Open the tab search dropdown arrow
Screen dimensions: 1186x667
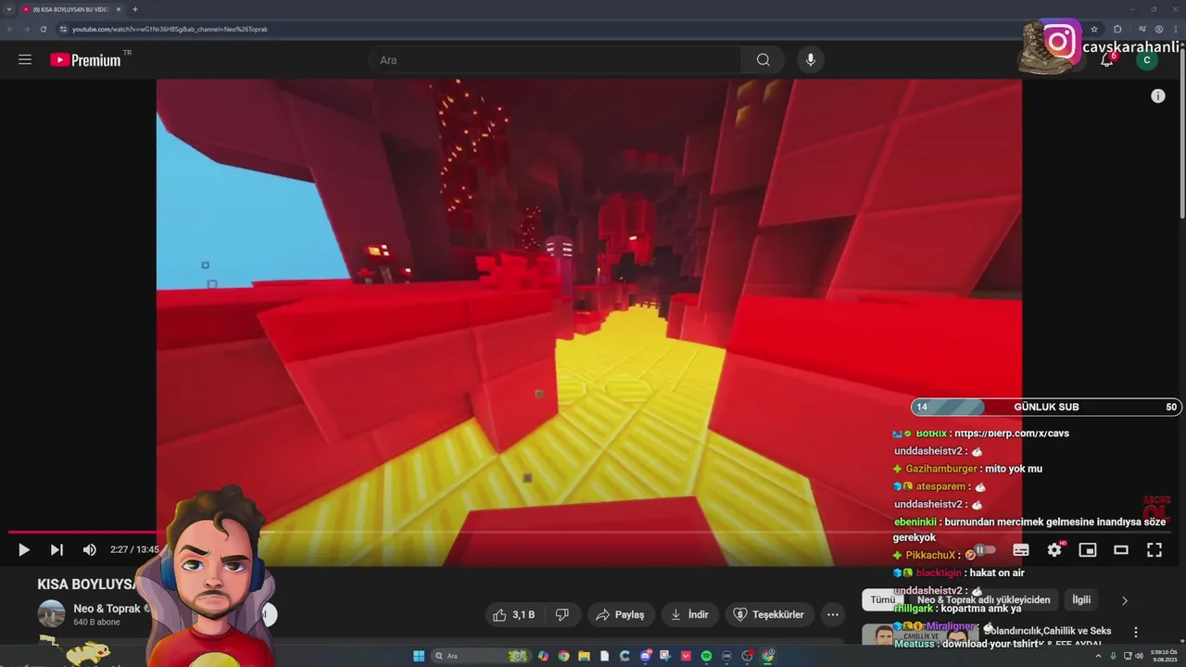click(x=9, y=9)
